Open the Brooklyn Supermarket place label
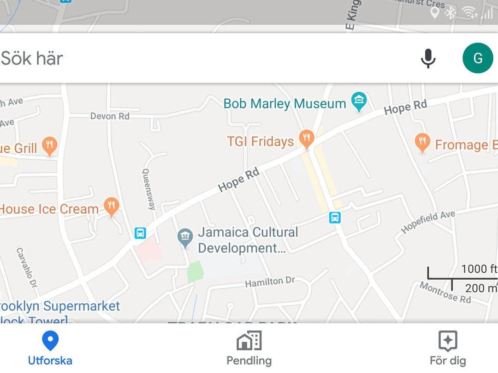The image size is (498, 373). click(59, 306)
